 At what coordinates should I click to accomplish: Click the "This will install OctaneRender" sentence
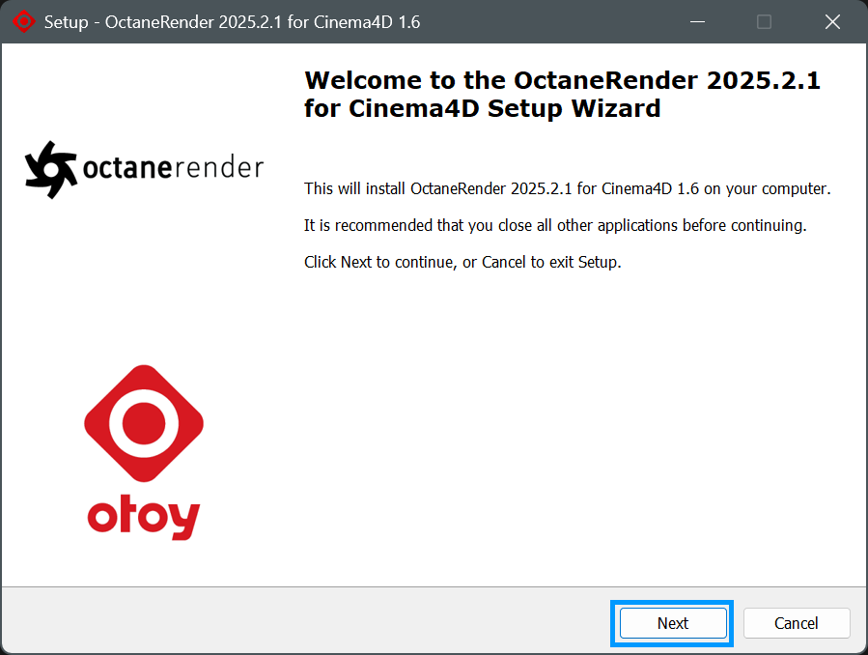(568, 188)
